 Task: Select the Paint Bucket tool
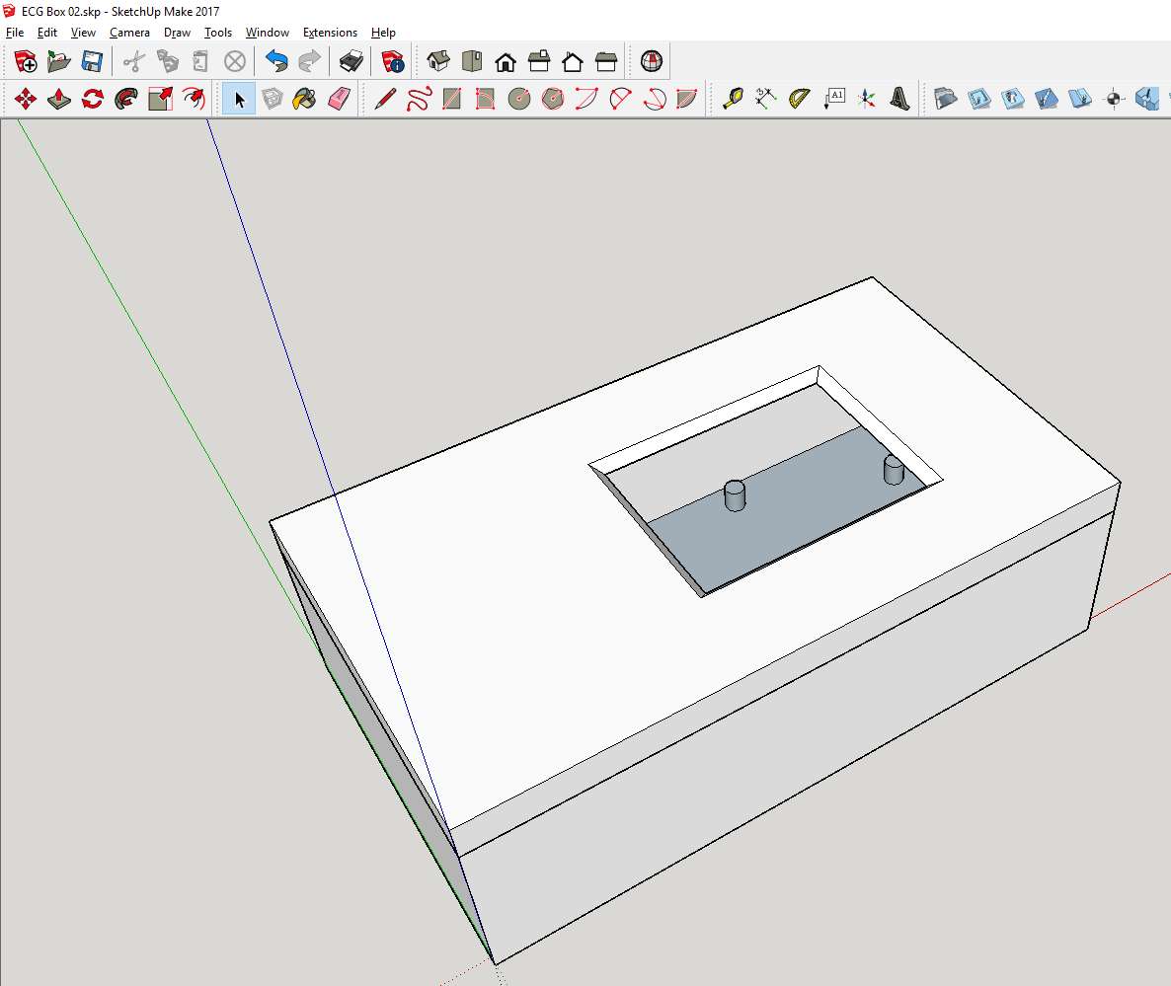point(306,98)
